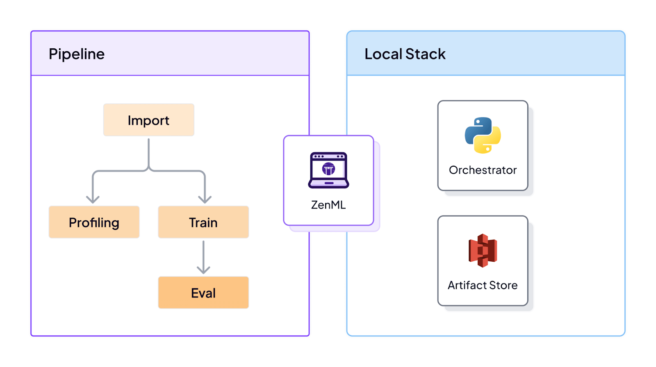Image resolution: width=656 pixels, height=367 pixels.
Task: Select the ZenML laptop icon
Action: [x=328, y=170]
